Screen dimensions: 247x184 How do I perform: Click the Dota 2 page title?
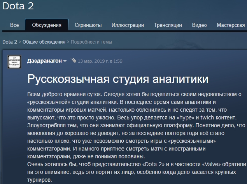point(18,6)
